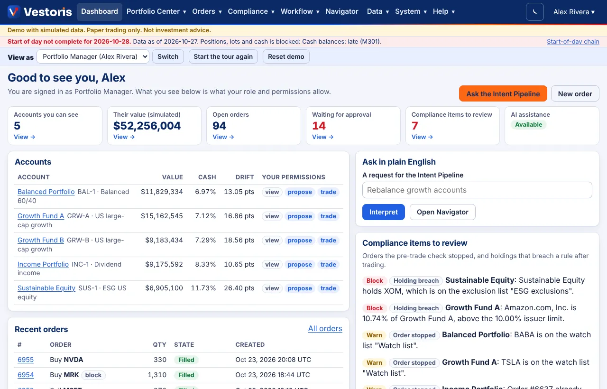Image resolution: width=607 pixels, height=389 pixels.
Task: Open the Help menu
Action: click(444, 12)
